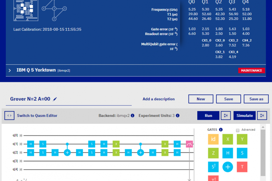Click the IBM Q 5 Yorktown name
The image size is (272, 181).
(36, 70)
